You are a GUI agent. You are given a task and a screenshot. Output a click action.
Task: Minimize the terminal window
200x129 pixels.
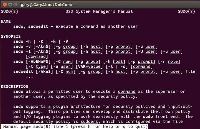(10, 5)
